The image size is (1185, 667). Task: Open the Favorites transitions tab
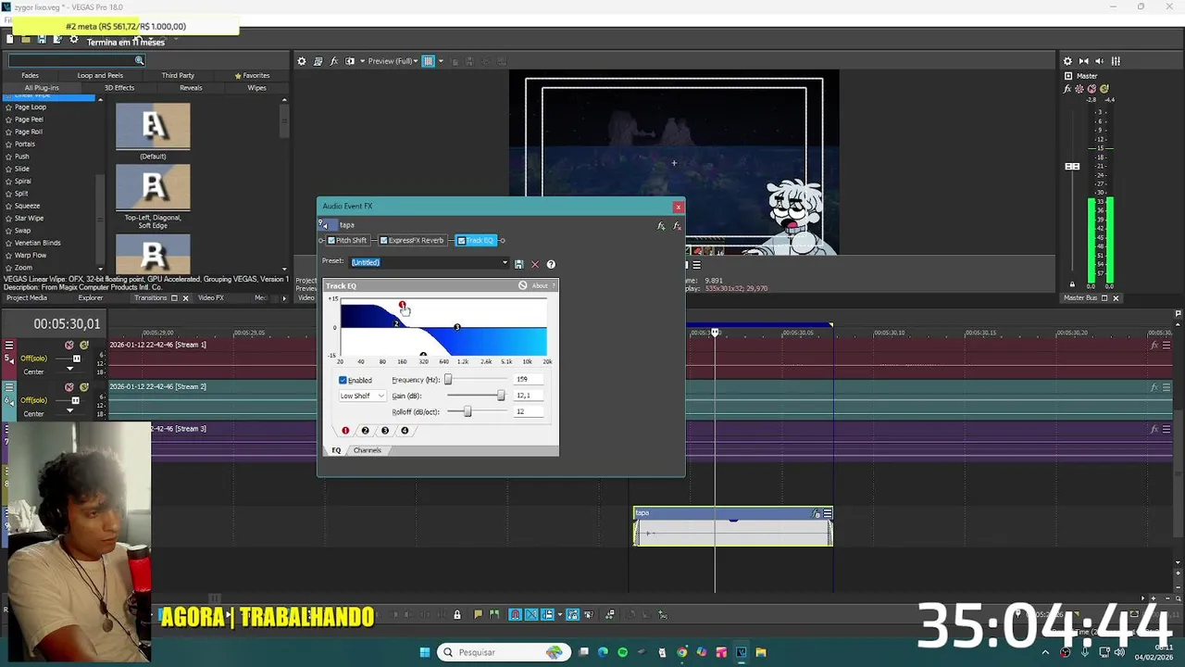(x=253, y=76)
